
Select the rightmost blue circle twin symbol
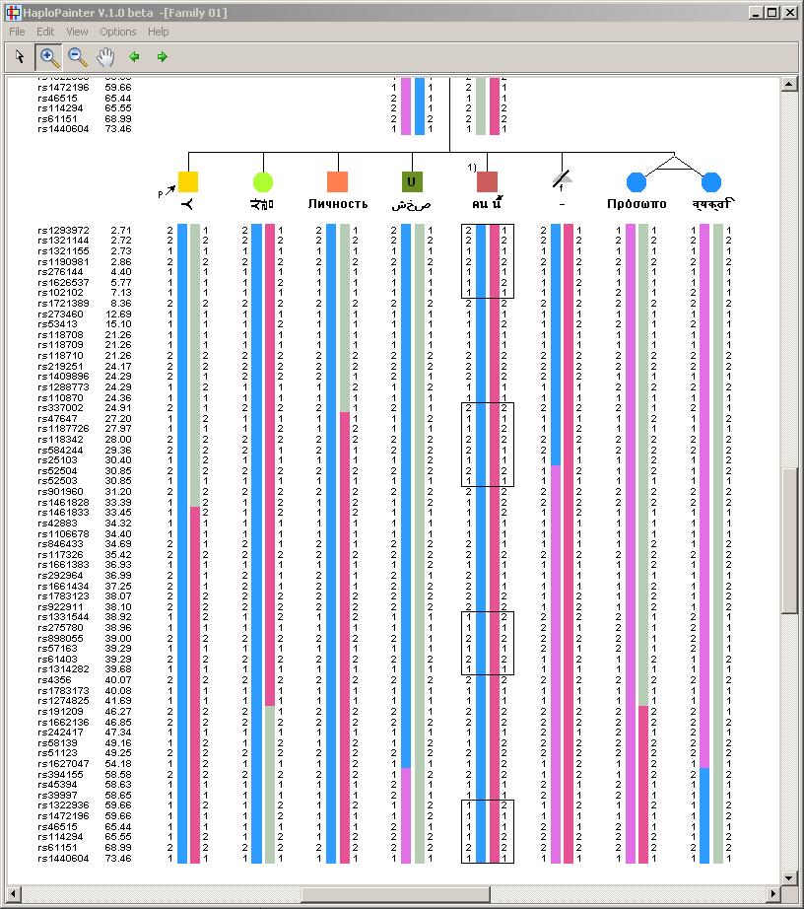click(x=711, y=182)
